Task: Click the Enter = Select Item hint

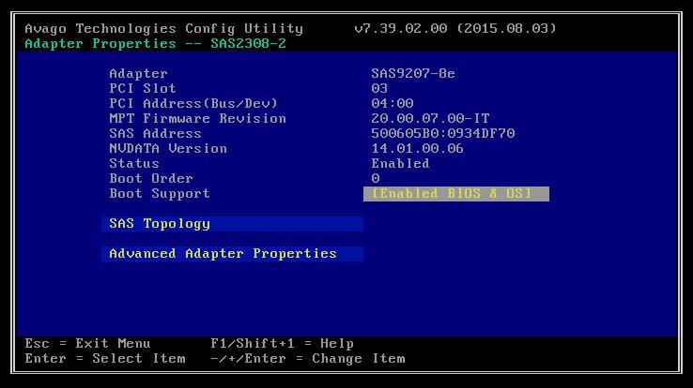Action: coord(105,359)
